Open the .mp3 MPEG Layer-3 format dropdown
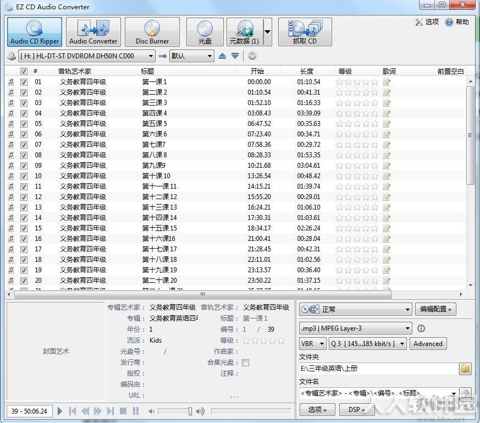Viewport: 480px width, 423px height. click(x=355, y=328)
